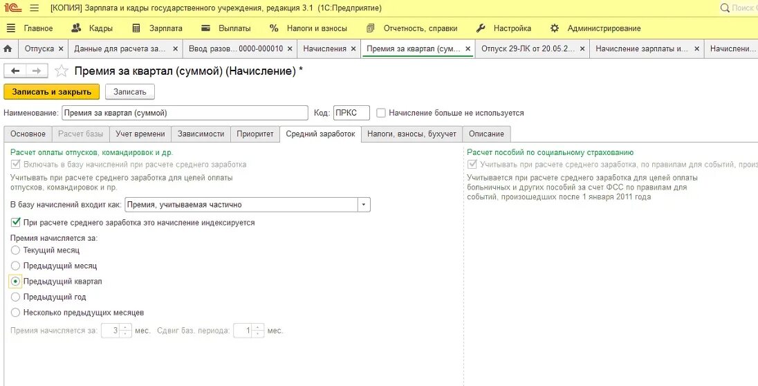Screen dimensions: 758x386
Task: Click the Код field with ПРКС
Action: [351, 113]
